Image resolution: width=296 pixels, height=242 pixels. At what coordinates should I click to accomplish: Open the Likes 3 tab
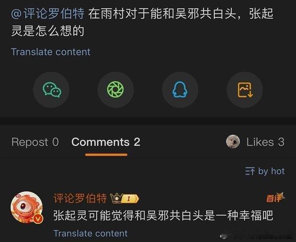265,142
